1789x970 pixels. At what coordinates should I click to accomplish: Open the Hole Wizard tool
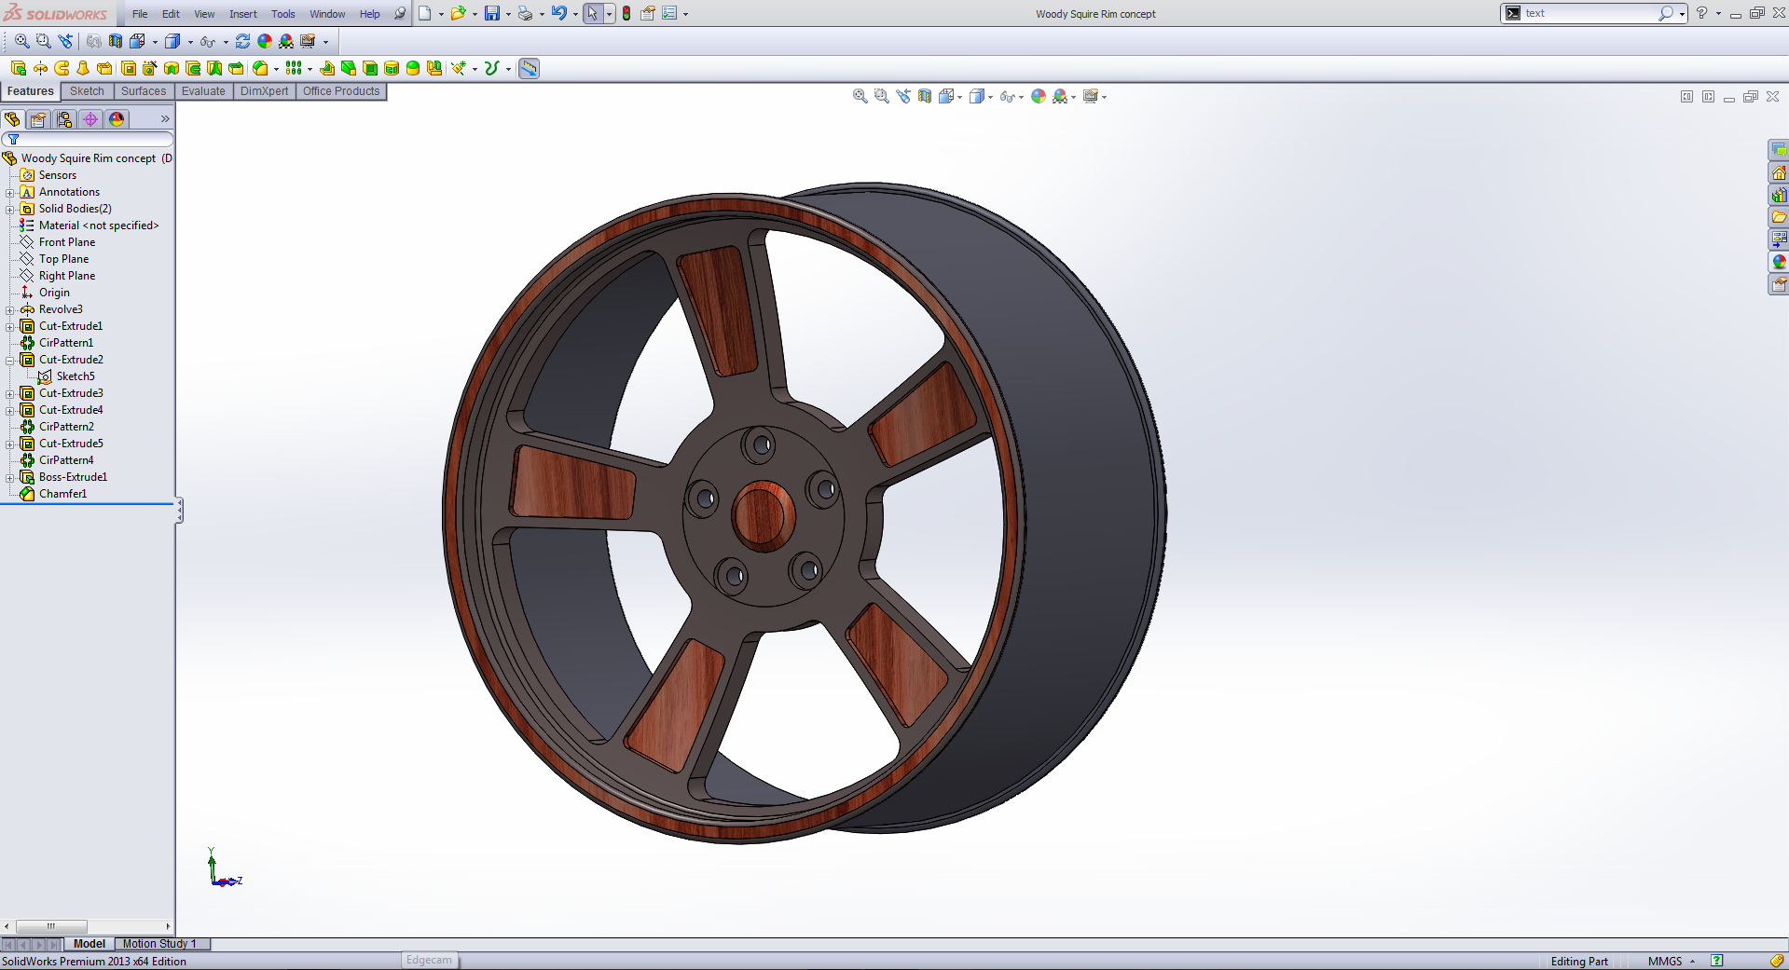tap(149, 68)
